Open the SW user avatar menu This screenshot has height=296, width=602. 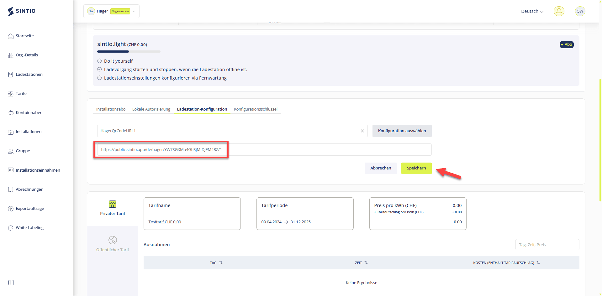[580, 11]
